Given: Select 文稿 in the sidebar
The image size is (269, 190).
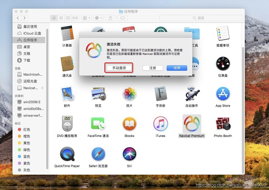Looking at the screenshot, I should tap(29, 54).
